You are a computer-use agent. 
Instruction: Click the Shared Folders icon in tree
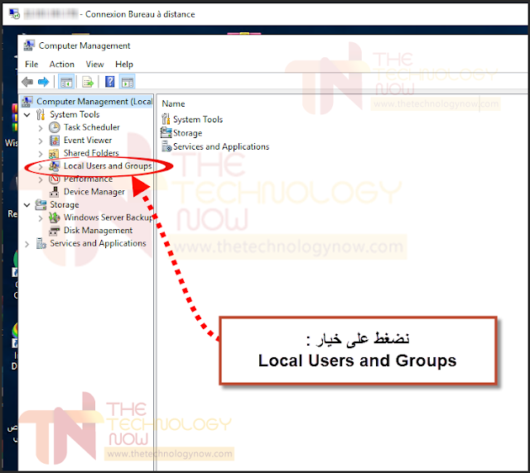pyautogui.click(x=54, y=154)
